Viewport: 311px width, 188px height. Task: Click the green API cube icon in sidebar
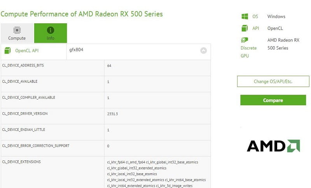[x=245, y=28]
